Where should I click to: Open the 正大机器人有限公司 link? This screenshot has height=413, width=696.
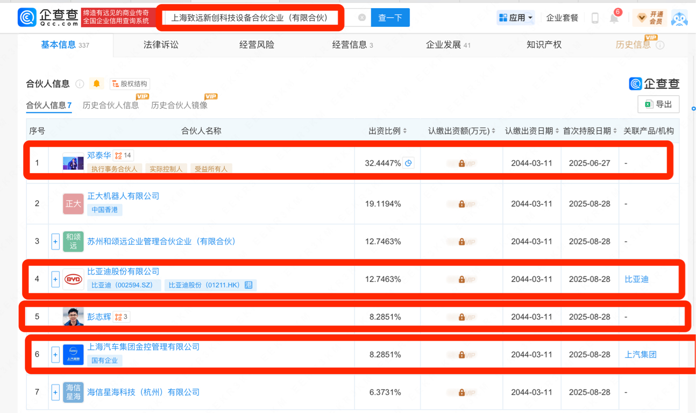point(123,196)
